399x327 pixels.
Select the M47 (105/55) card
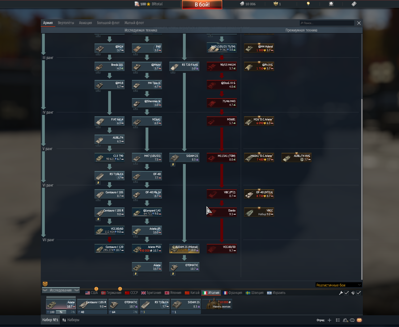coord(147,157)
